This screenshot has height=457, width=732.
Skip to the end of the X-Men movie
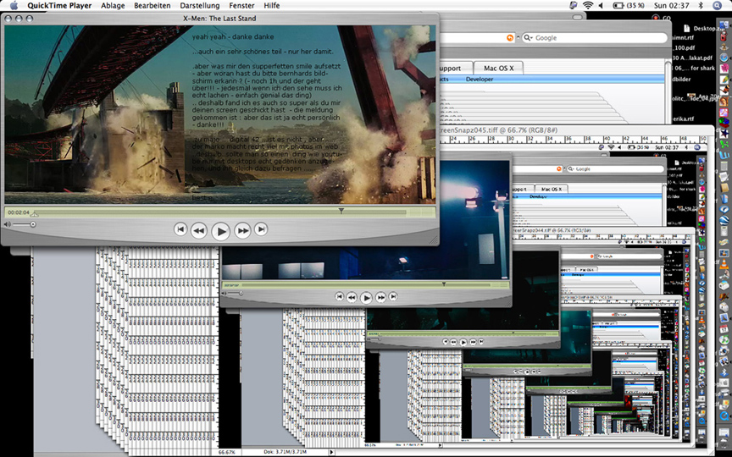point(261,229)
